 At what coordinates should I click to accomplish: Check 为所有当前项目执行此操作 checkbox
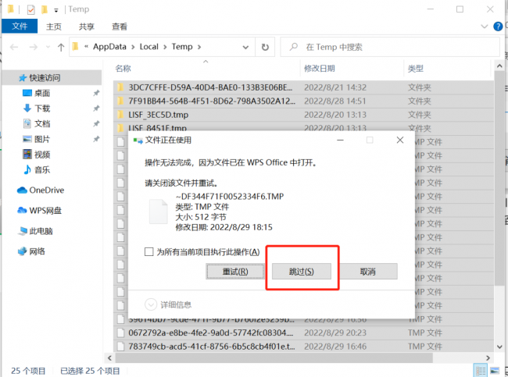148,252
